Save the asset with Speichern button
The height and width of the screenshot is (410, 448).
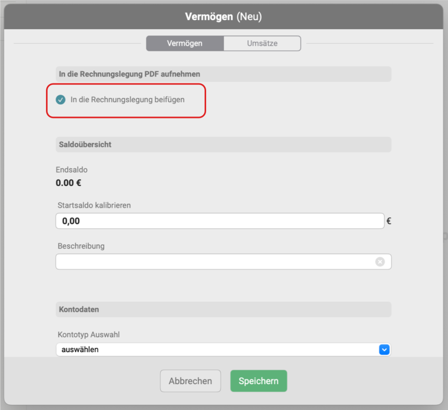259,381
